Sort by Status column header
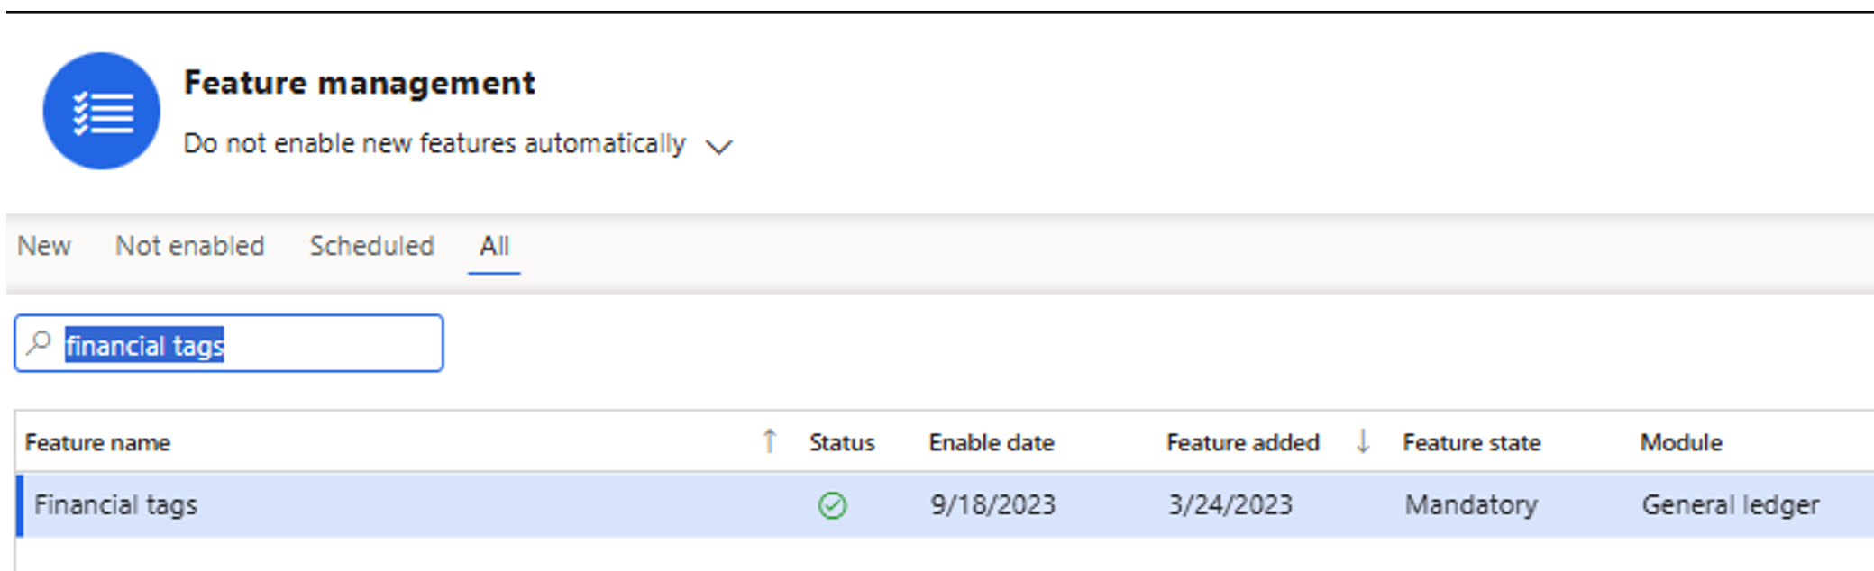The height and width of the screenshot is (571, 1874). pos(842,442)
